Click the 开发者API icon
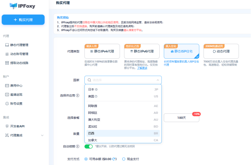Image resolution: width=251 pixels, height=165 pixels. [7, 126]
